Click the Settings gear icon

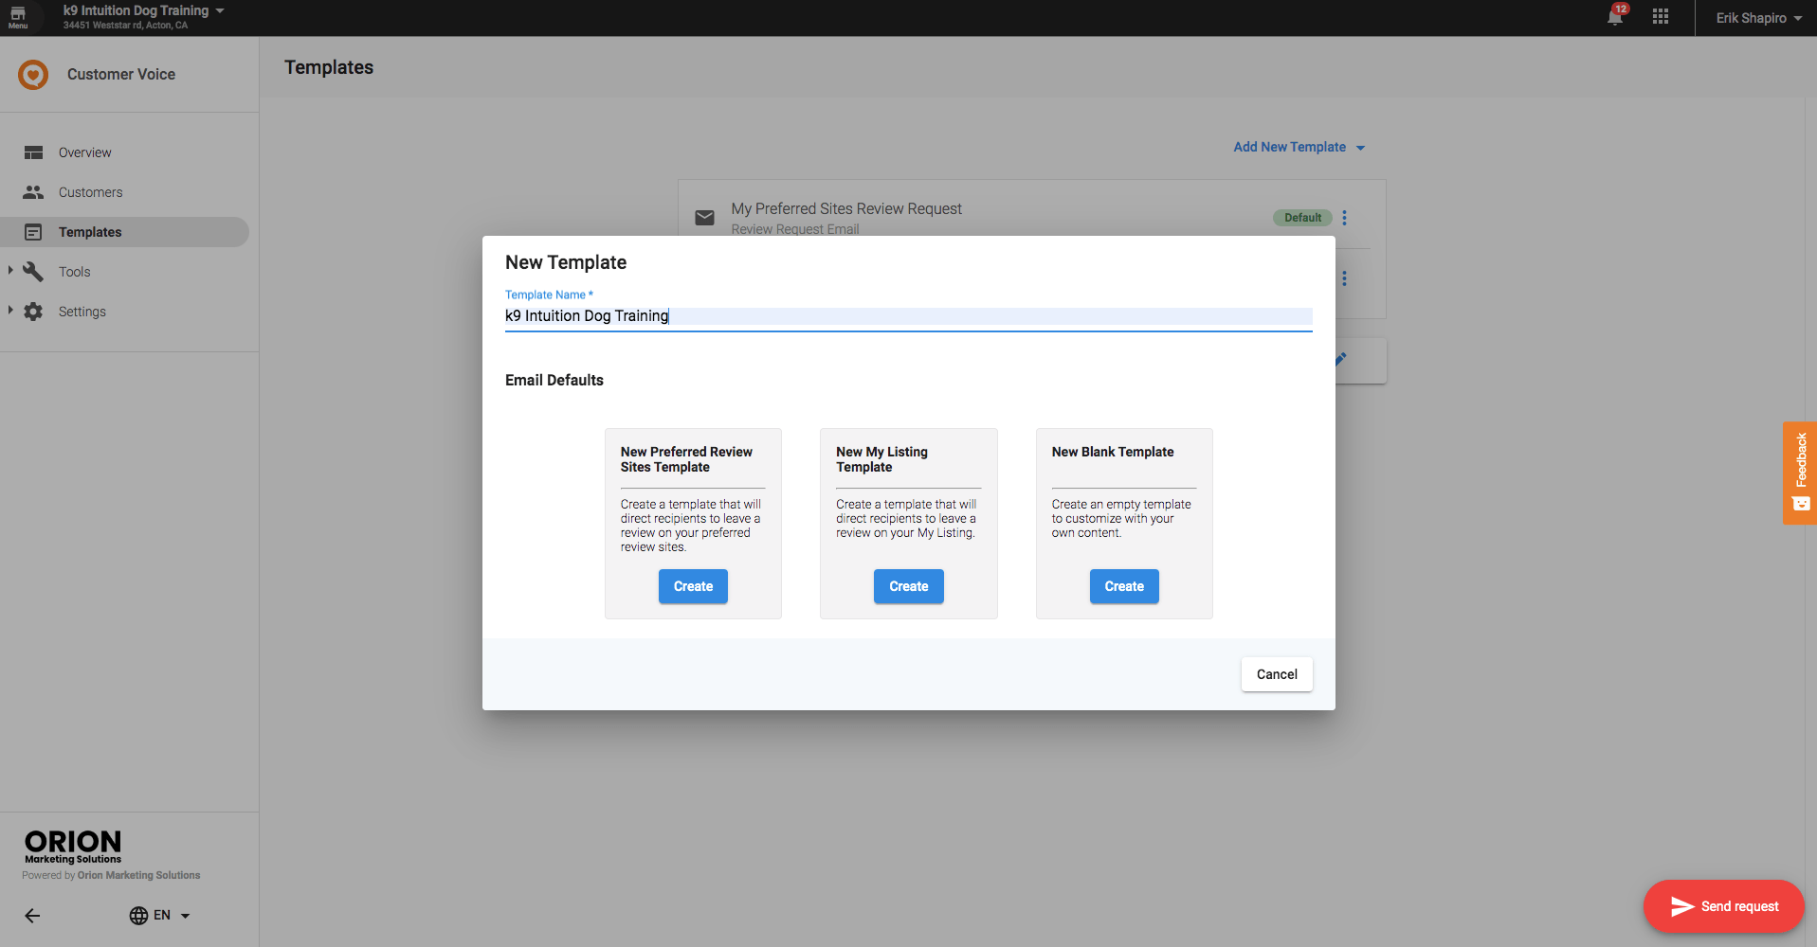(x=33, y=312)
